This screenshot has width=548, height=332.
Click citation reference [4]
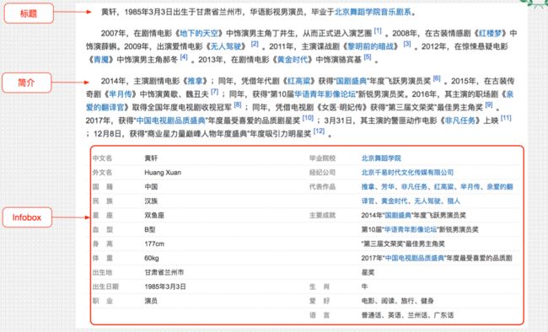click(184, 57)
